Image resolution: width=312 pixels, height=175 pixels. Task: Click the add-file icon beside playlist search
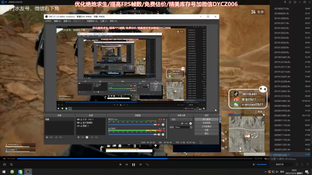tap(297, 164)
